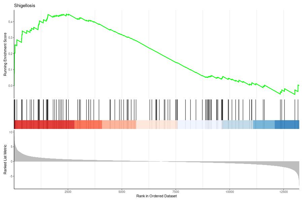Select the 5000 x-axis tick label
The width and height of the screenshot is (303, 202).
pos(122,192)
